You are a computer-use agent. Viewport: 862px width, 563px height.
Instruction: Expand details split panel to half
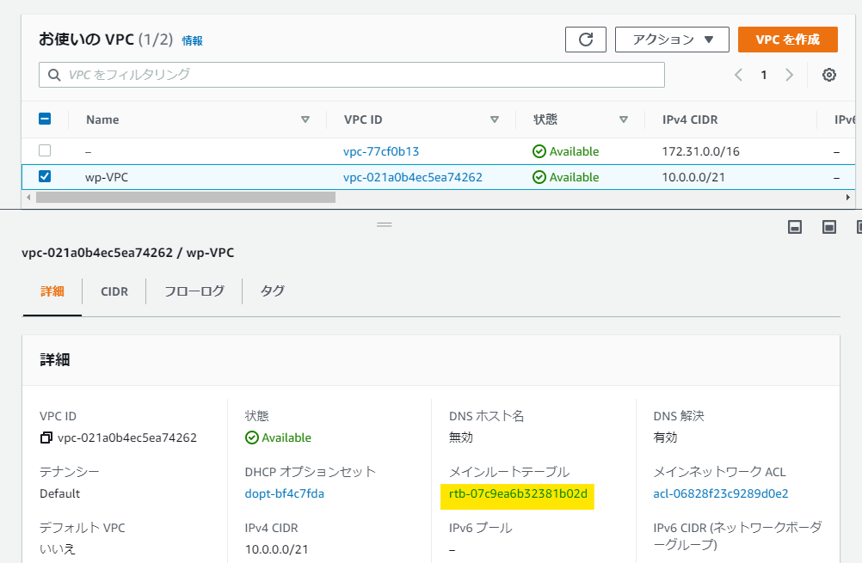click(829, 227)
